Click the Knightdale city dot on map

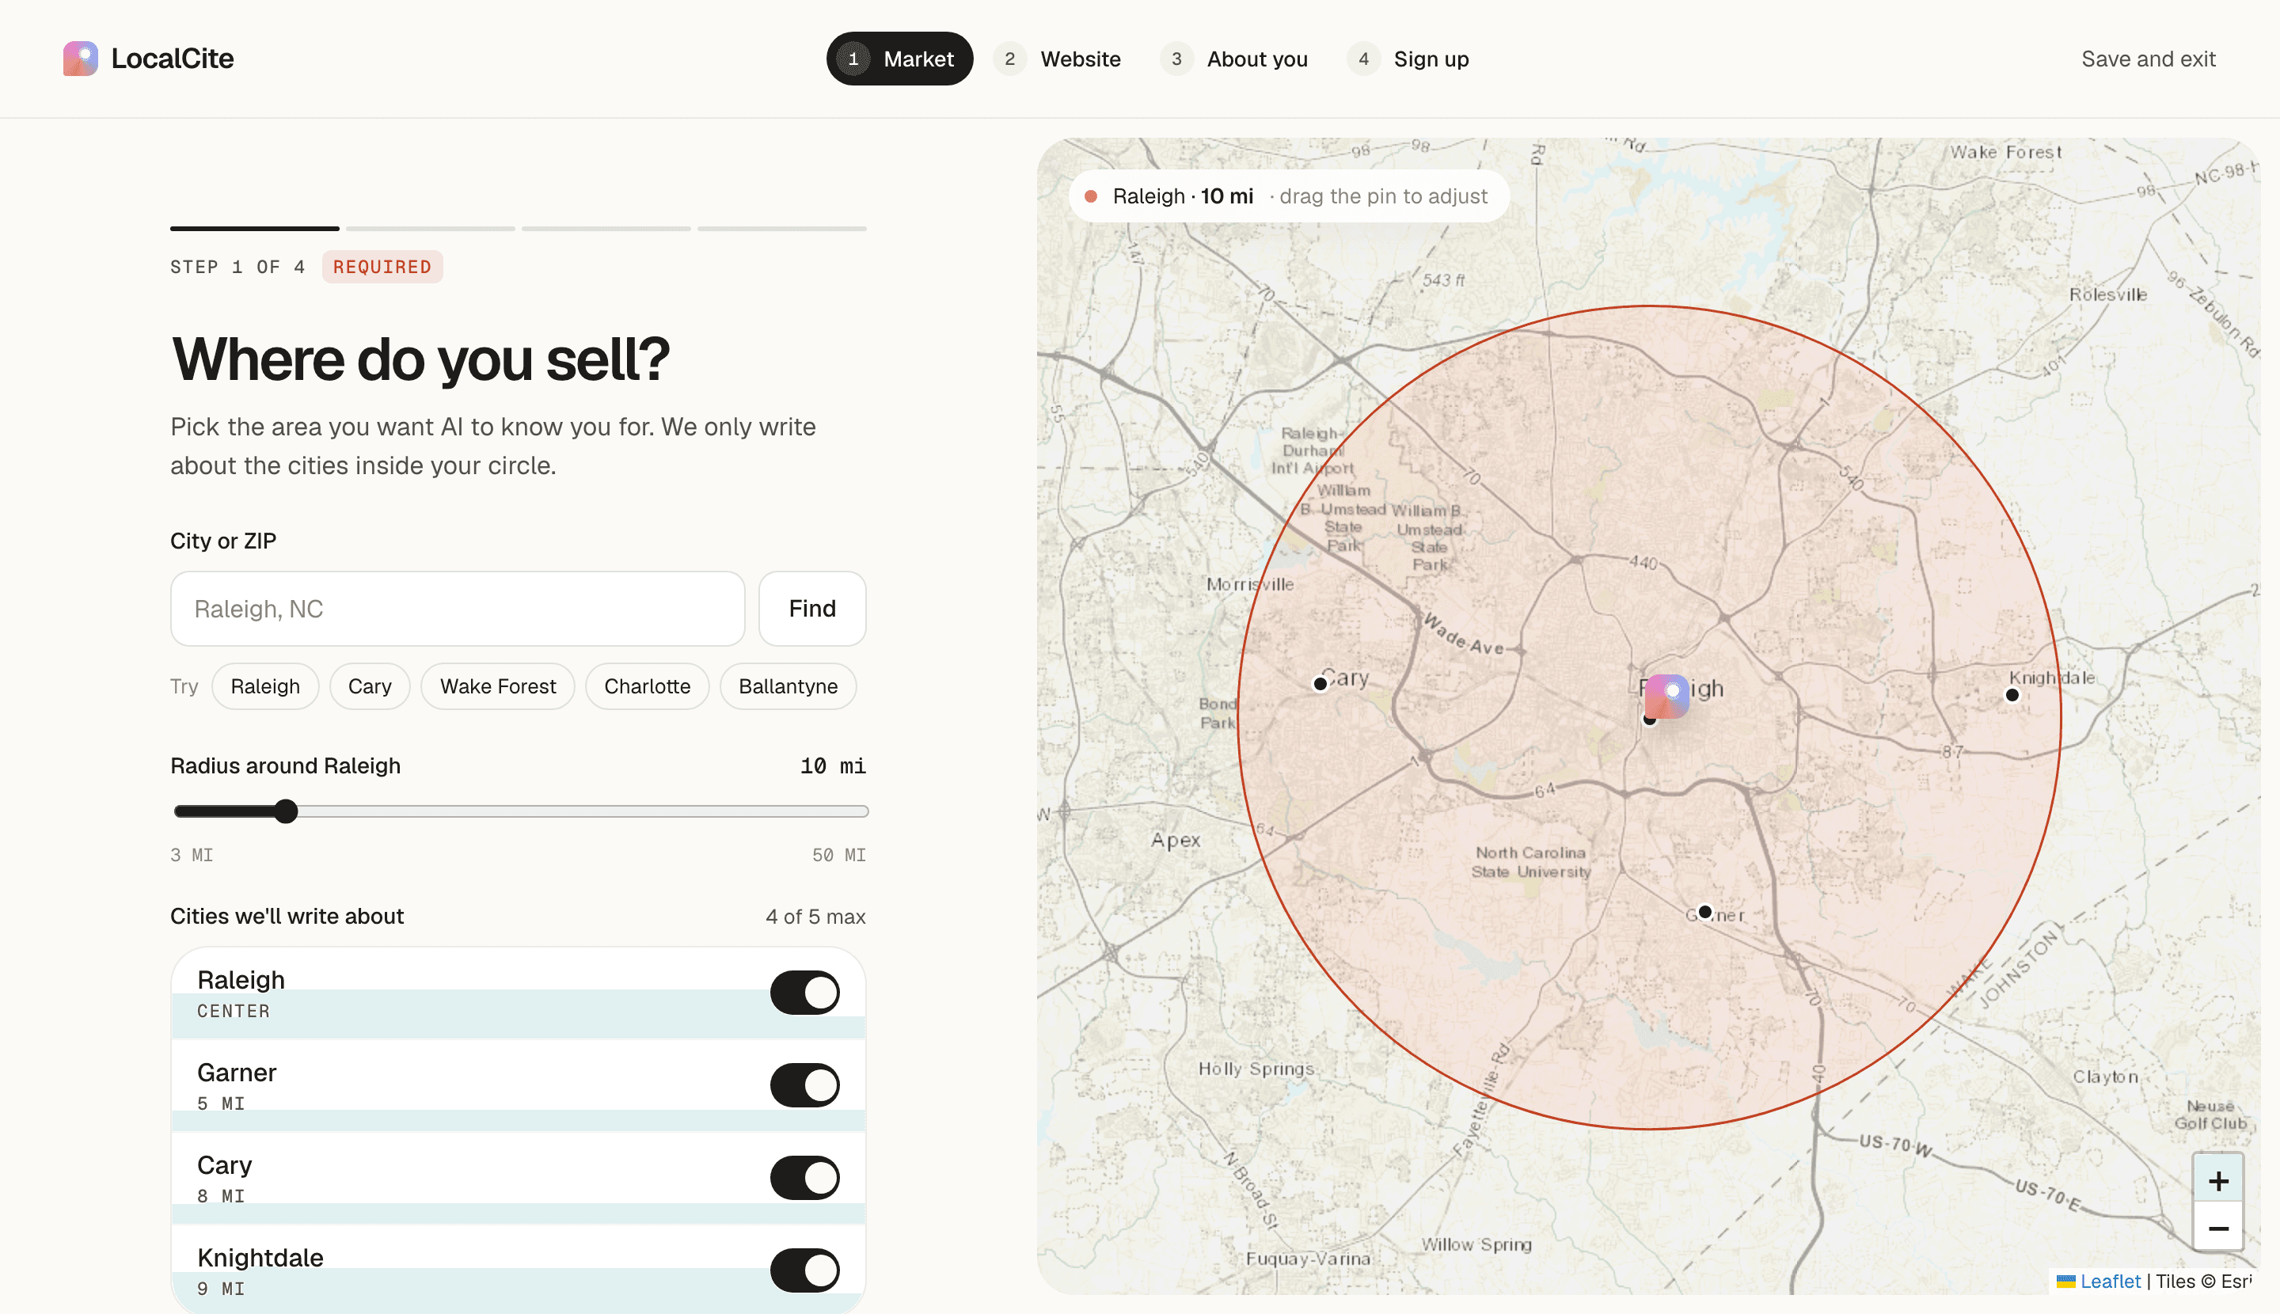coord(2011,694)
